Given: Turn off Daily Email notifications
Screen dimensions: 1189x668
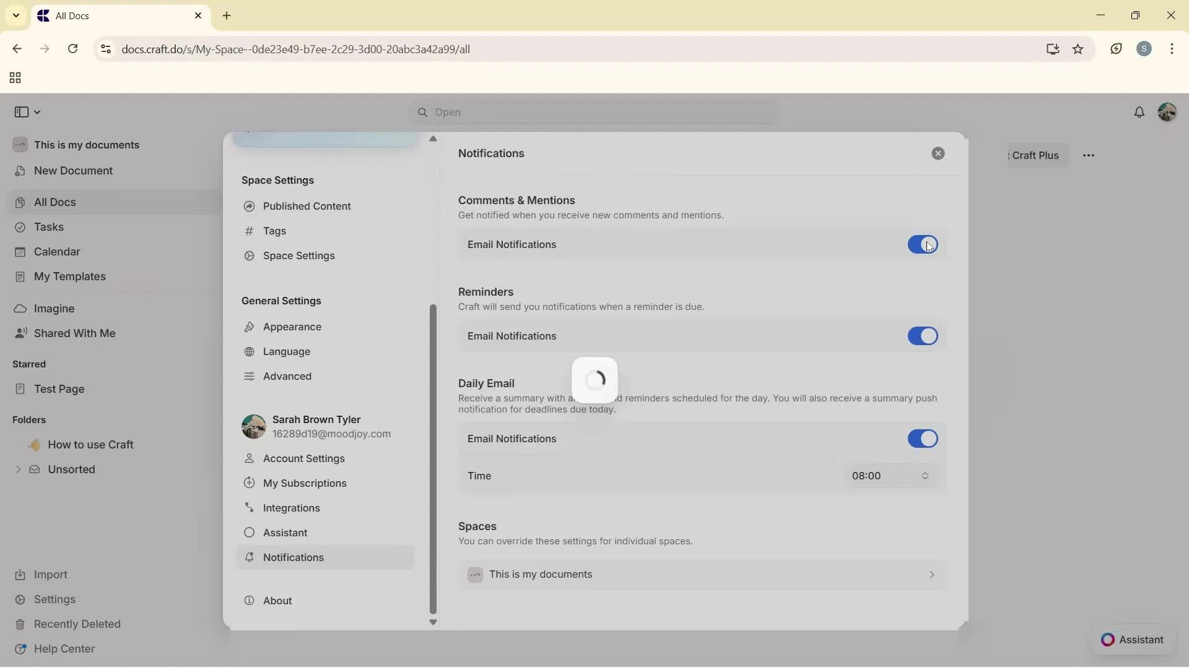Looking at the screenshot, I should point(923,439).
